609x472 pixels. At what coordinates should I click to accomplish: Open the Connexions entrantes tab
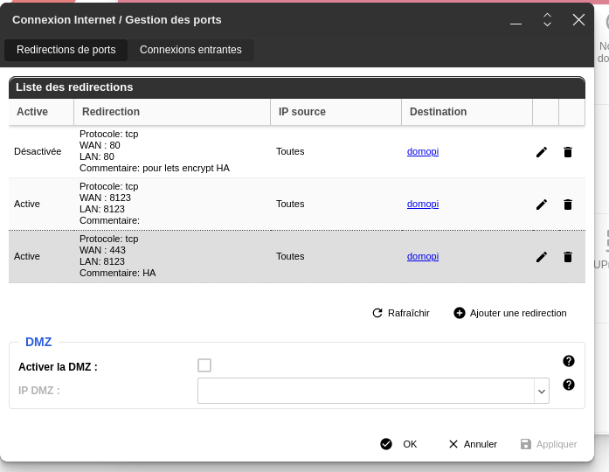[190, 50]
